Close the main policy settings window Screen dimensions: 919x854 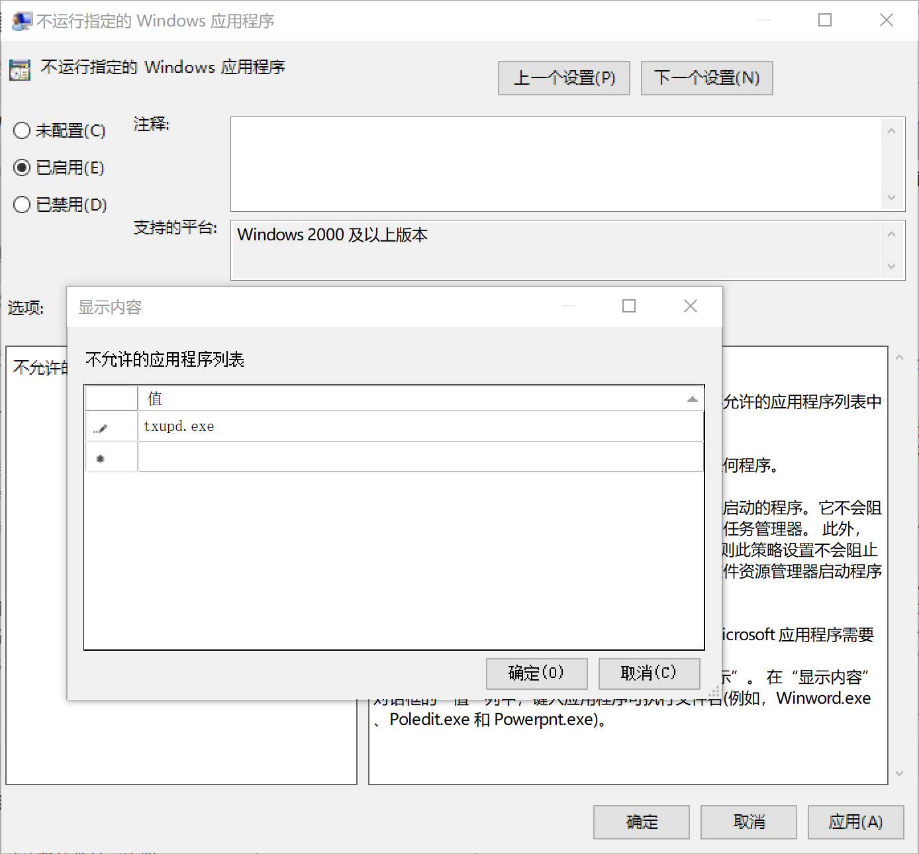tap(887, 21)
